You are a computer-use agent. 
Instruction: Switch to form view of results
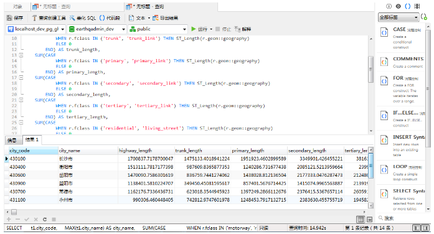pos(369,220)
